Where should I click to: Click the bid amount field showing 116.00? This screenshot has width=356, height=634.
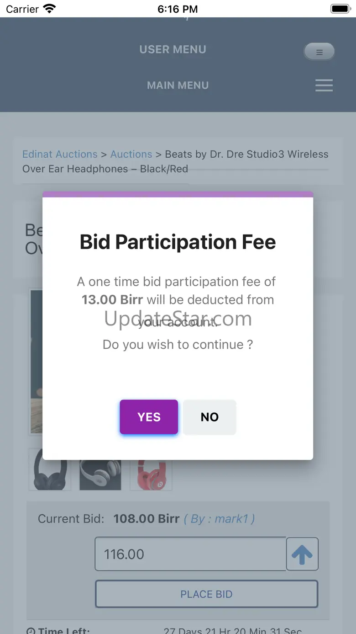point(190,554)
